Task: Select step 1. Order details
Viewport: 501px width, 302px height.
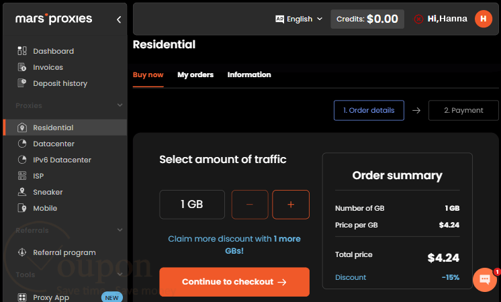Action: point(369,111)
